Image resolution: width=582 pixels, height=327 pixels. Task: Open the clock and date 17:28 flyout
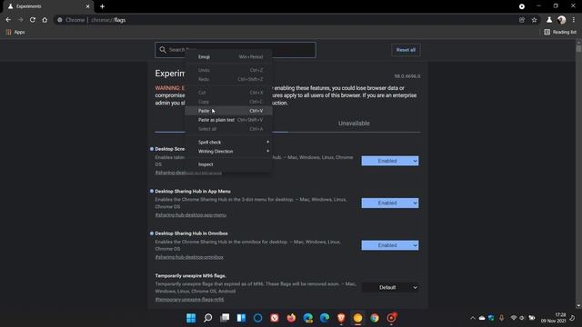(x=554, y=318)
